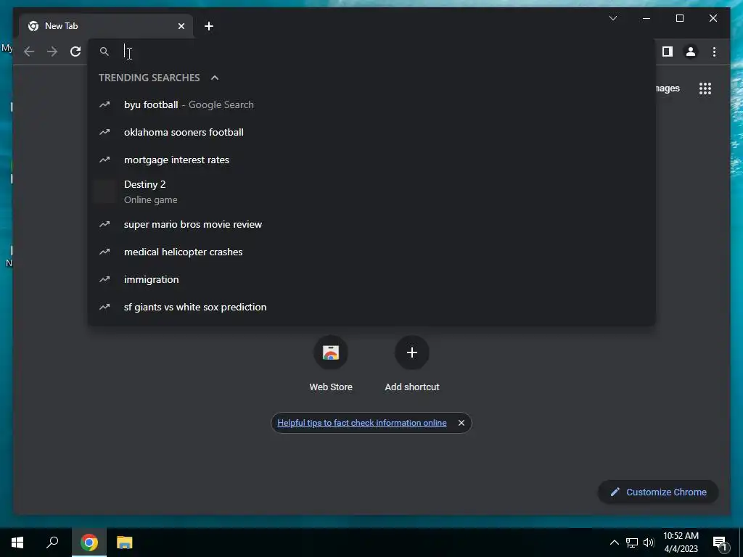The image size is (743, 557).
Task: Click the back navigation arrow
Action: point(29,51)
